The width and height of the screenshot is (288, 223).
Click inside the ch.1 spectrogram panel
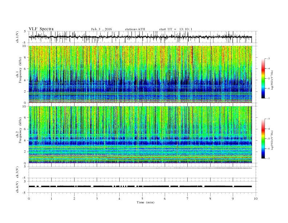click(140, 74)
